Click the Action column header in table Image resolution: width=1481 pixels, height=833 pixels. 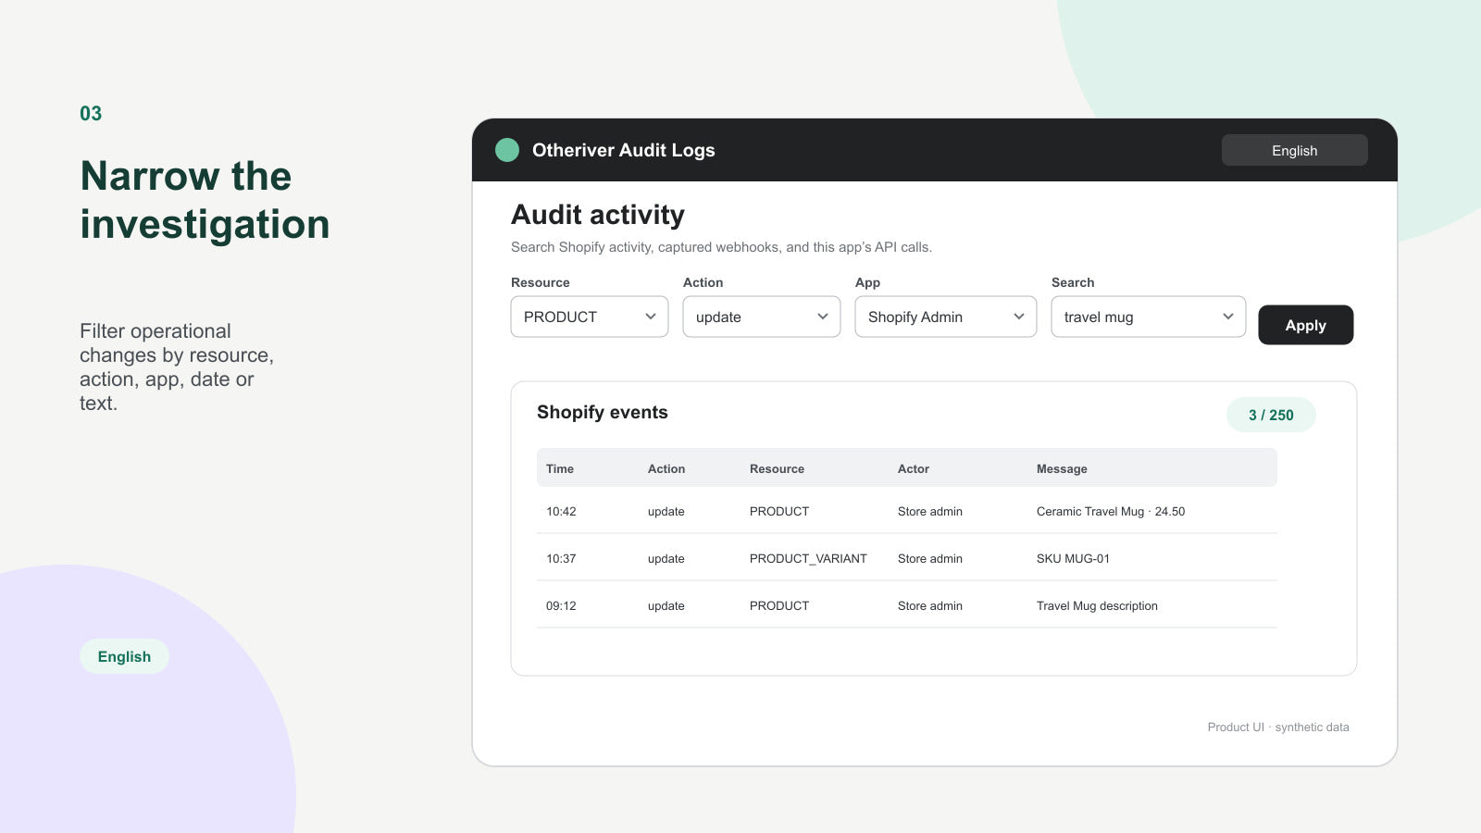click(x=666, y=468)
